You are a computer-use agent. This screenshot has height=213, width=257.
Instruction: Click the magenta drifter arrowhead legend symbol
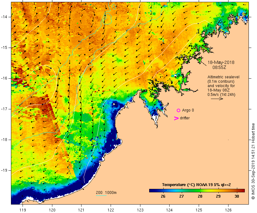[176, 118]
